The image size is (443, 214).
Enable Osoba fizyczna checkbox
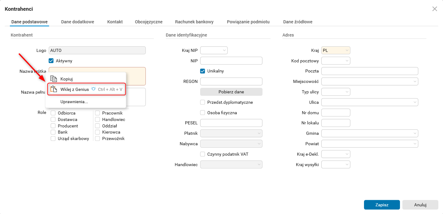tap(203, 113)
